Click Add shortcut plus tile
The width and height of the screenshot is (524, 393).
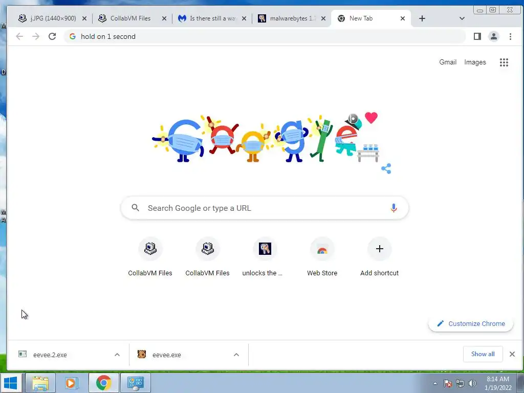[x=379, y=257]
